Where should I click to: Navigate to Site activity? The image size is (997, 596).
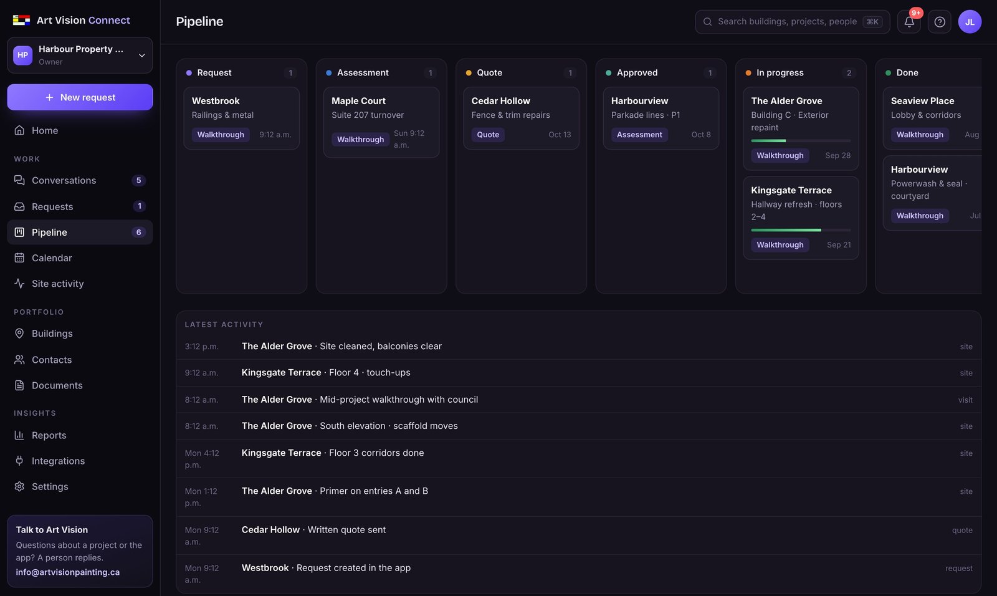[x=80, y=284]
